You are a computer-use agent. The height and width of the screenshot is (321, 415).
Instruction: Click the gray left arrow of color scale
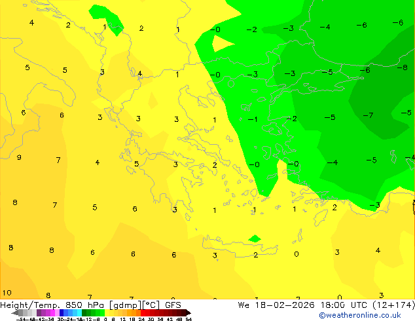pyautogui.click(x=15, y=313)
